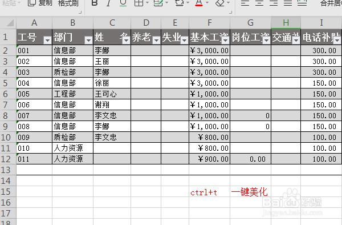
Task: Select the name cell 谢翔
Action: coord(112,105)
